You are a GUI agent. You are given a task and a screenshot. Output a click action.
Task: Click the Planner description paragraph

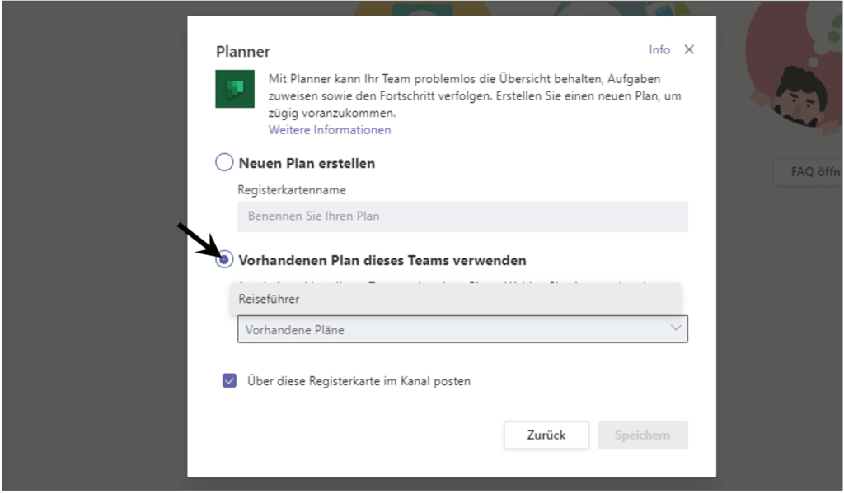tap(475, 95)
